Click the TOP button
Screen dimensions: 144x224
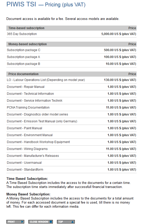point(66,221)
